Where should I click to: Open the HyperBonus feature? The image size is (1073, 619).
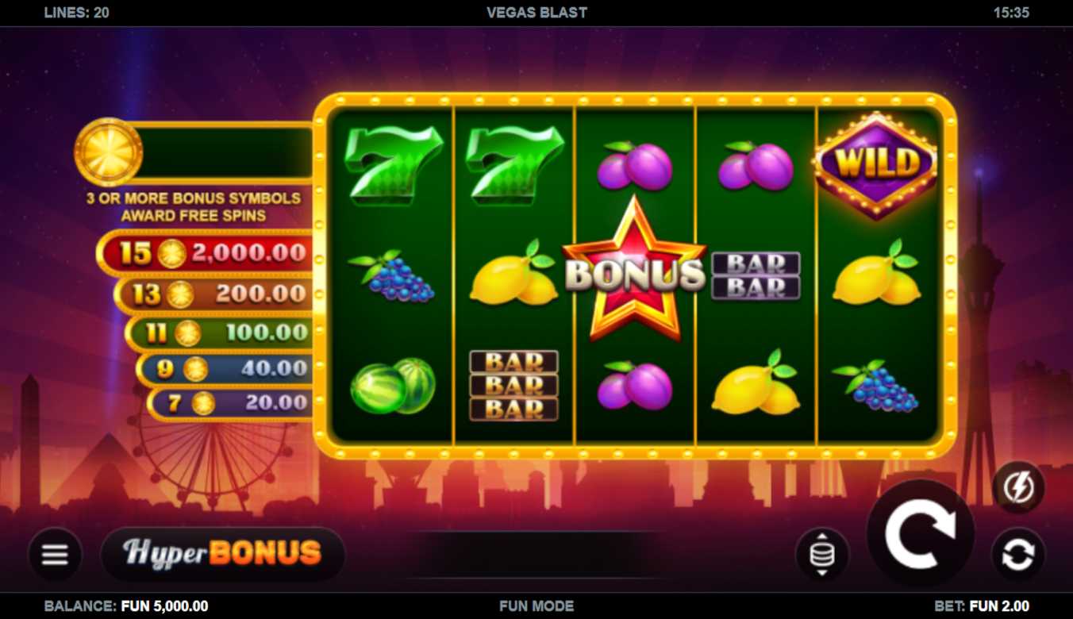[223, 554]
